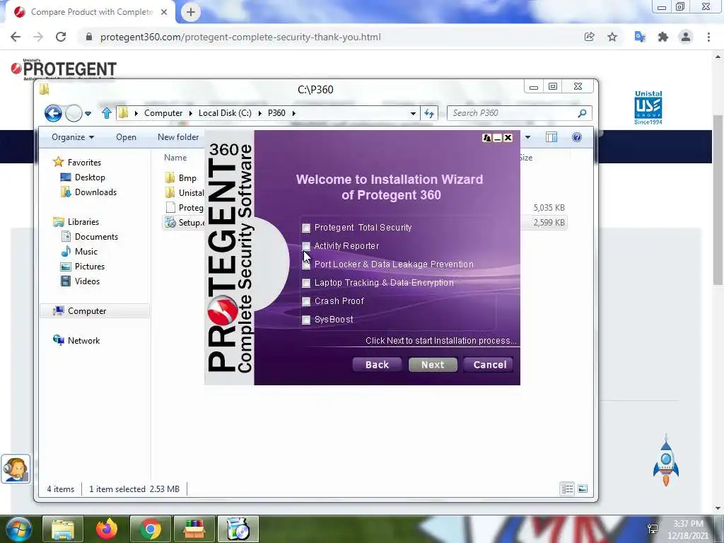Open the address bar history dropdown

click(x=413, y=113)
